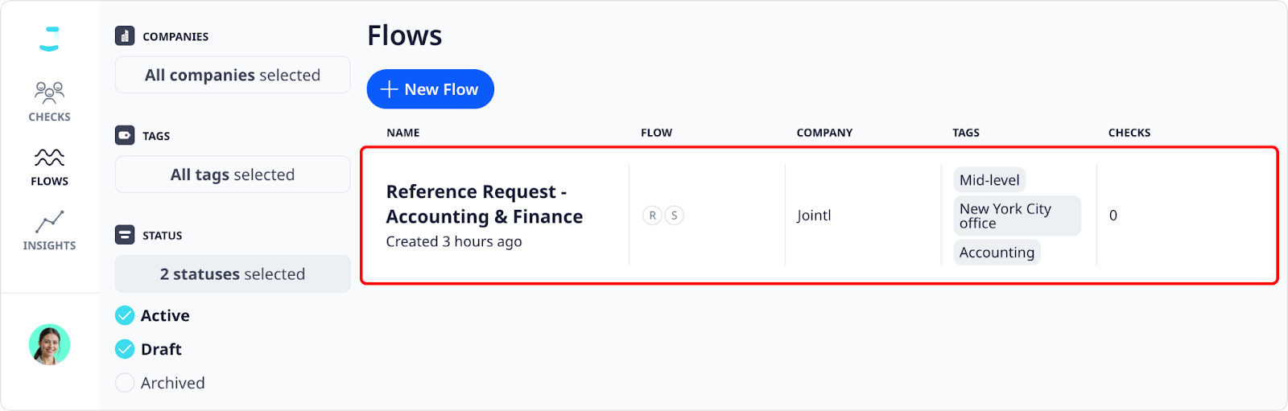Open the user profile avatar
Screen dimensions: 1288x411
point(49,345)
